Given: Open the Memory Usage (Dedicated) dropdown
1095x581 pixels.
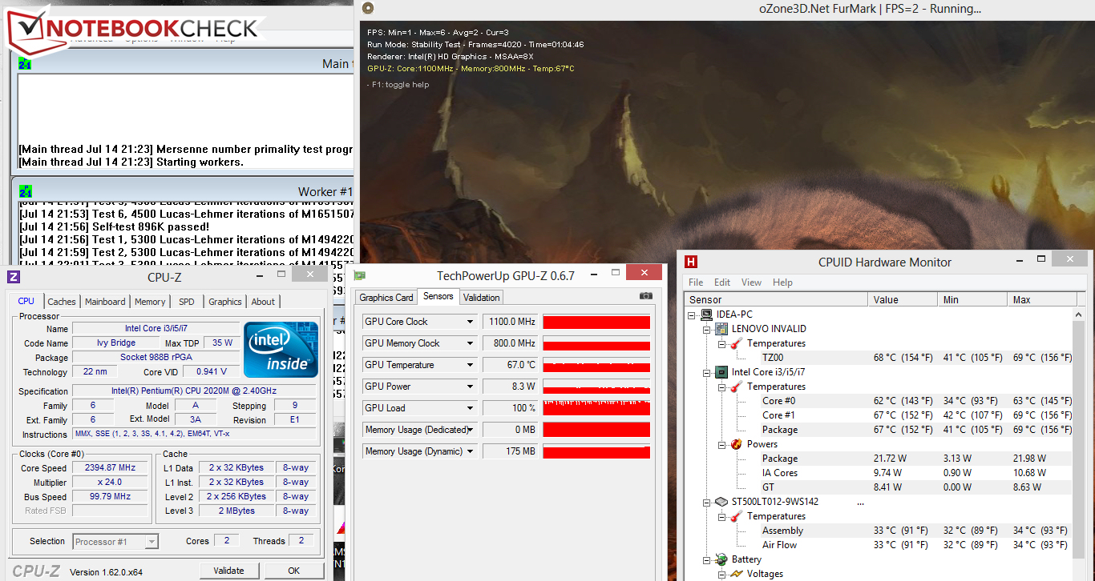Looking at the screenshot, I should [x=471, y=430].
